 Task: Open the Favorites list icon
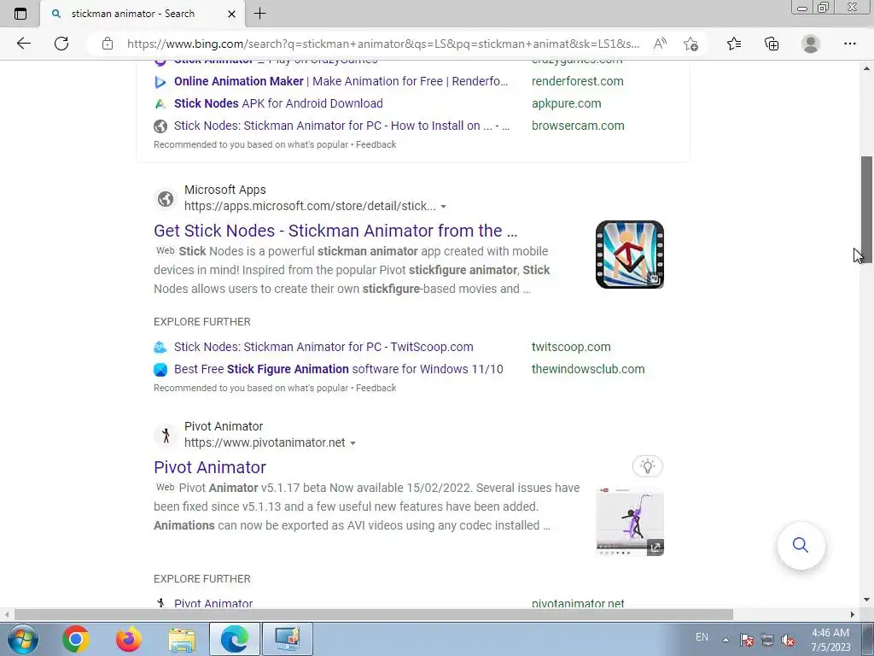(x=734, y=44)
